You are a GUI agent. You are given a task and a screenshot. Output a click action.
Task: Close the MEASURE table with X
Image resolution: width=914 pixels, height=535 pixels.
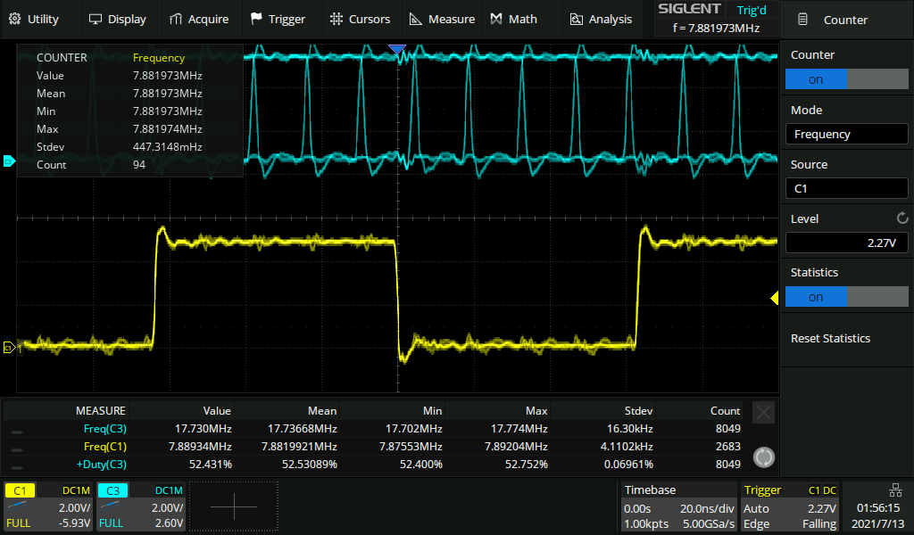[764, 413]
